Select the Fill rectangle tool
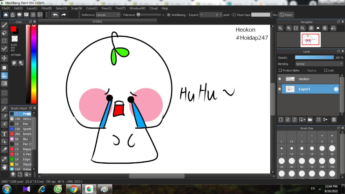The height and width of the screenshot is (194, 345). 4,68
